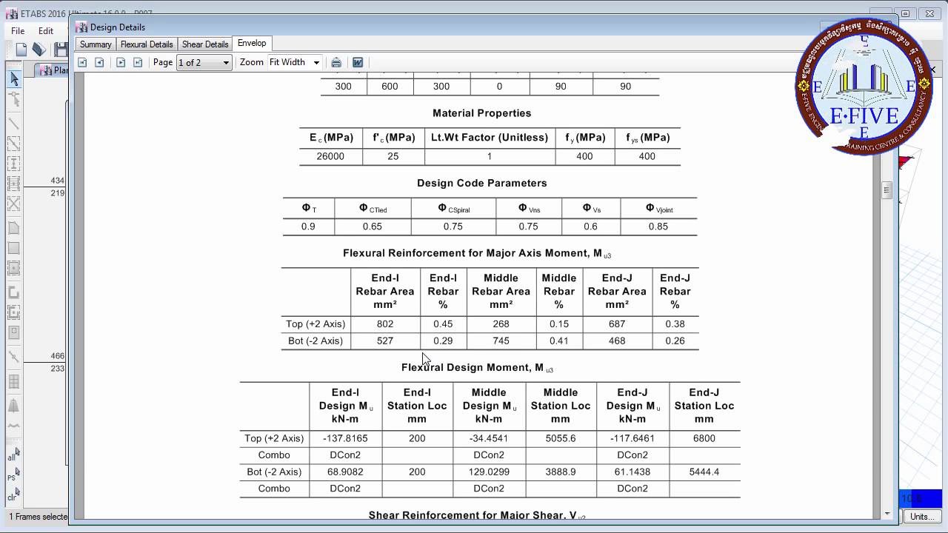Go to first report page
Screen dimensions: 948x533
pos(82,62)
